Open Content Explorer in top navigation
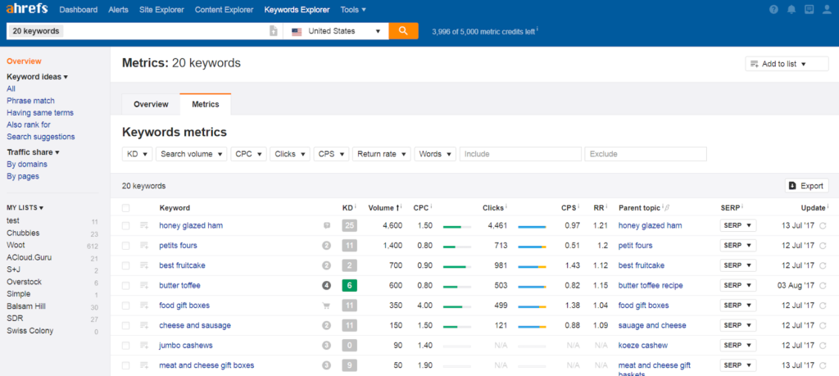The image size is (839, 376). click(x=224, y=10)
